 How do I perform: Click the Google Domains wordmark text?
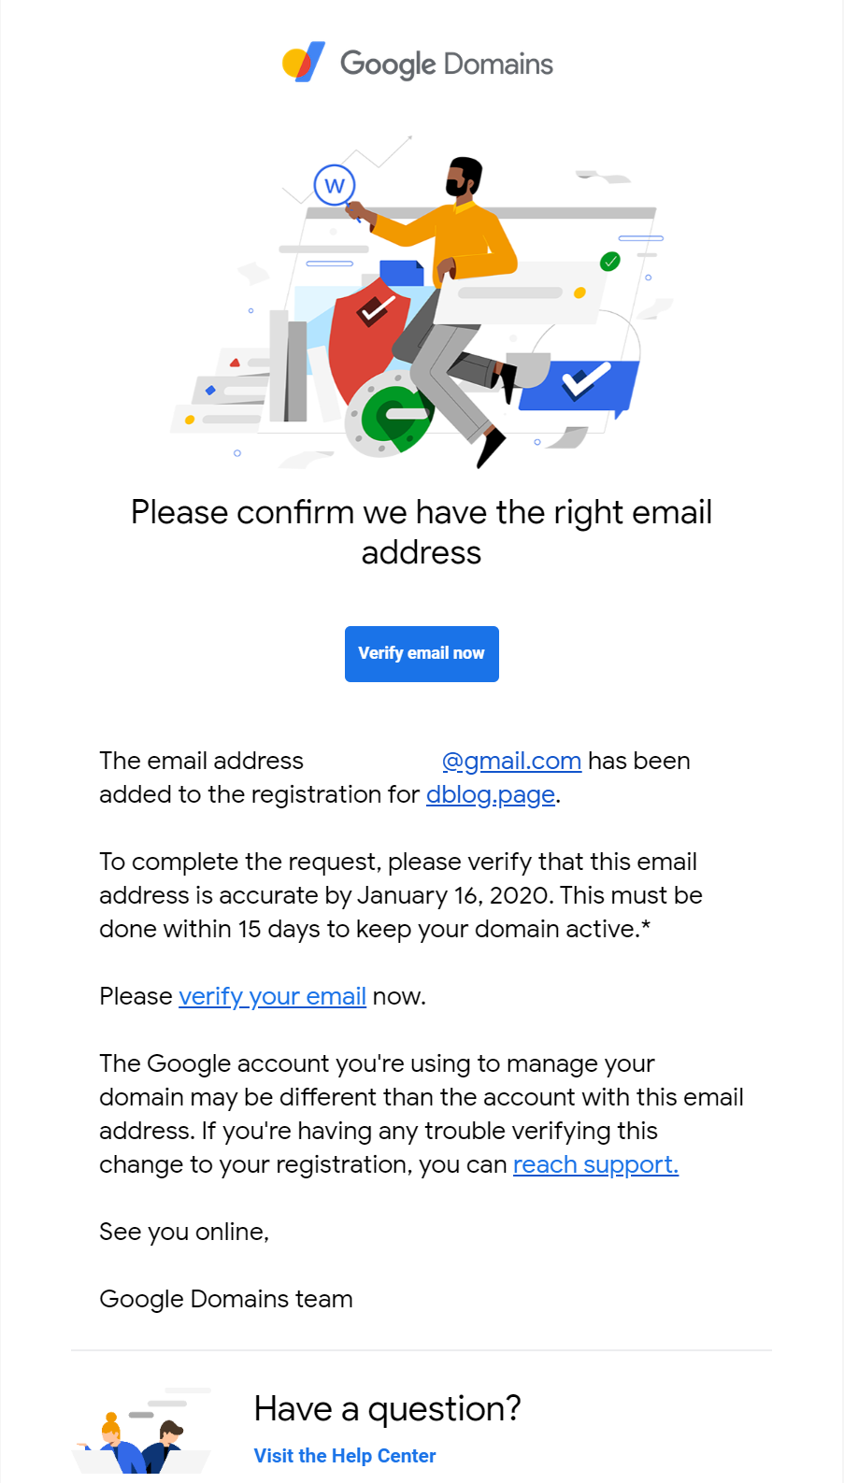pyautogui.click(x=447, y=64)
